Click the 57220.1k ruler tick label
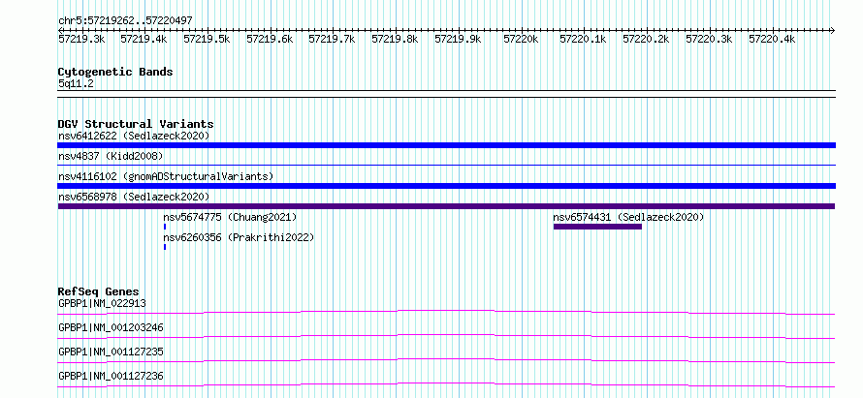The image size is (863, 398). coord(583,39)
